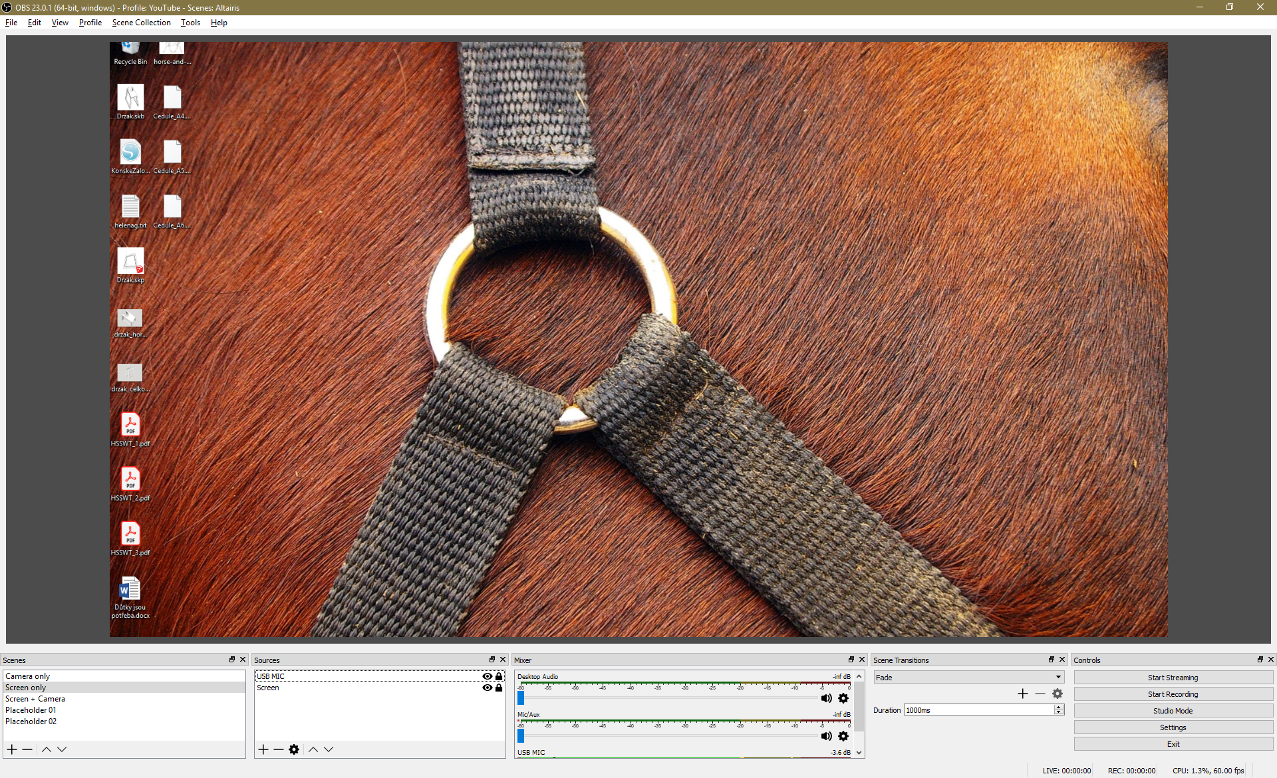
Task: Close the Mixer panel
Action: pos(862,660)
